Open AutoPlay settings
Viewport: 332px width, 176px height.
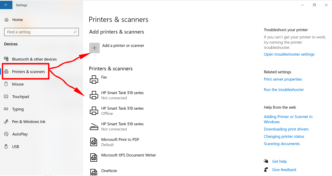[20, 134]
